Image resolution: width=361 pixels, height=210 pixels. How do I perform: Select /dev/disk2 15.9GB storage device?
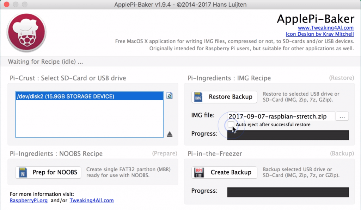(66, 96)
